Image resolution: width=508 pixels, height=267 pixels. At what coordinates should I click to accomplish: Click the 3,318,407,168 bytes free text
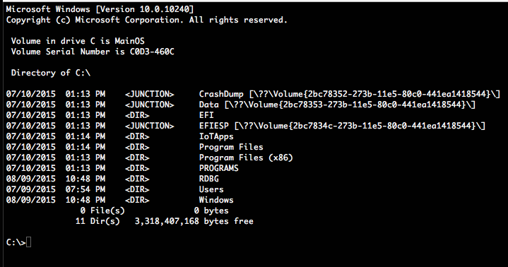[194, 221]
